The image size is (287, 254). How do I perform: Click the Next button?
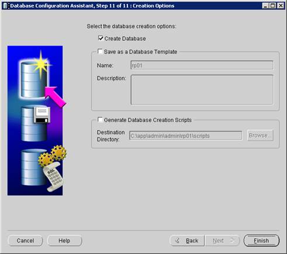pyautogui.click(x=222, y=241)
